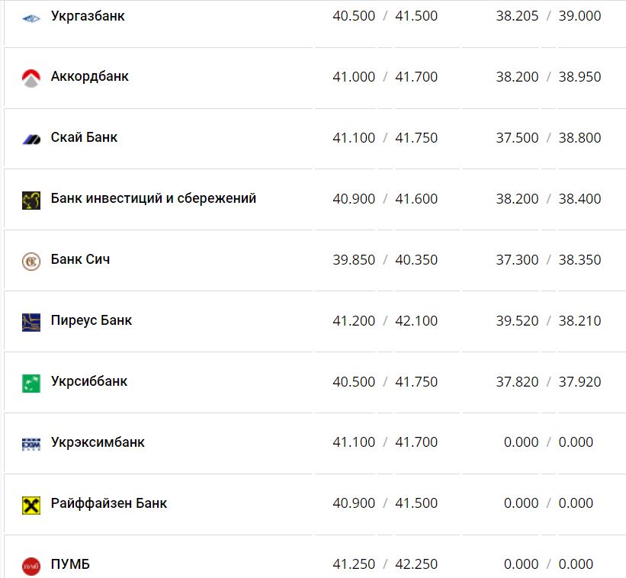Open the Аккордбанк bank name link

[x=90, y=77]
